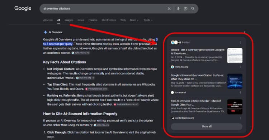Viewport: 269px width, 140px height.
Task: Click the 'Click Through:' numbered step label
Action: (x=57, y=132)
